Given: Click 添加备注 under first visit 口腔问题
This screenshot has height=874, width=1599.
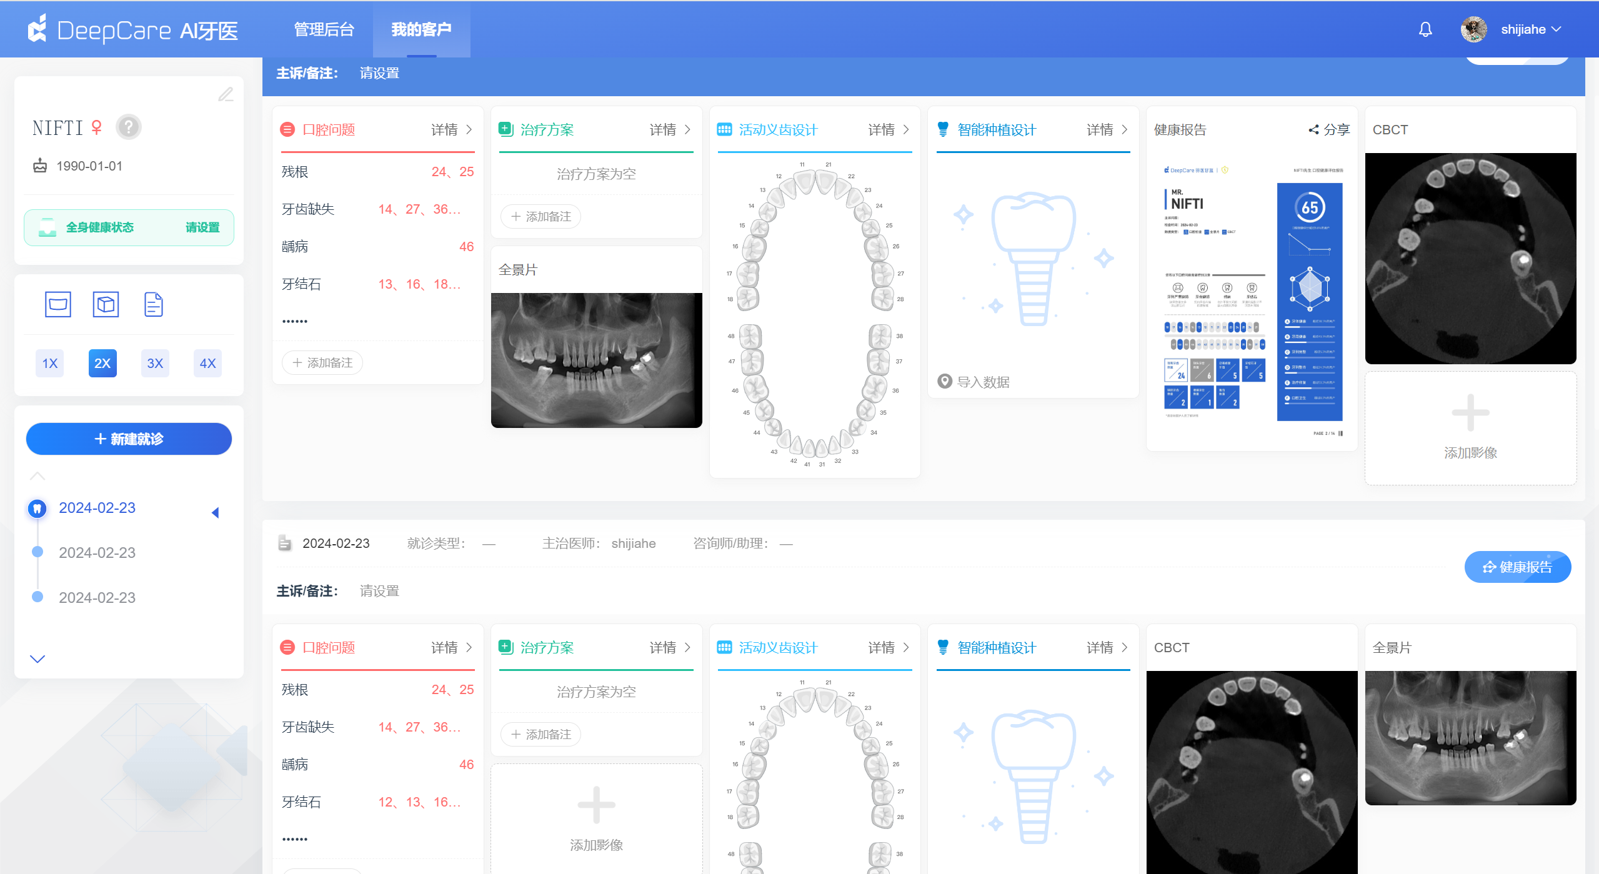Looking at the screenshot, I should click(322, 363).
